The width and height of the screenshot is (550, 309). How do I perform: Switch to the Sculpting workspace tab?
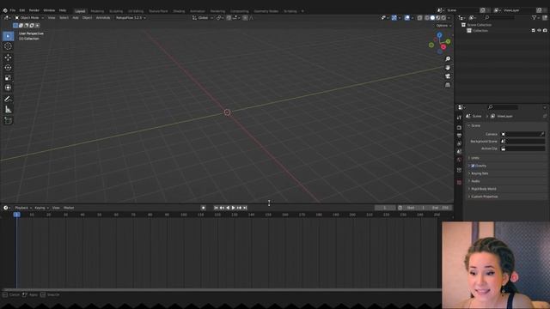click(x=116, y=11)
